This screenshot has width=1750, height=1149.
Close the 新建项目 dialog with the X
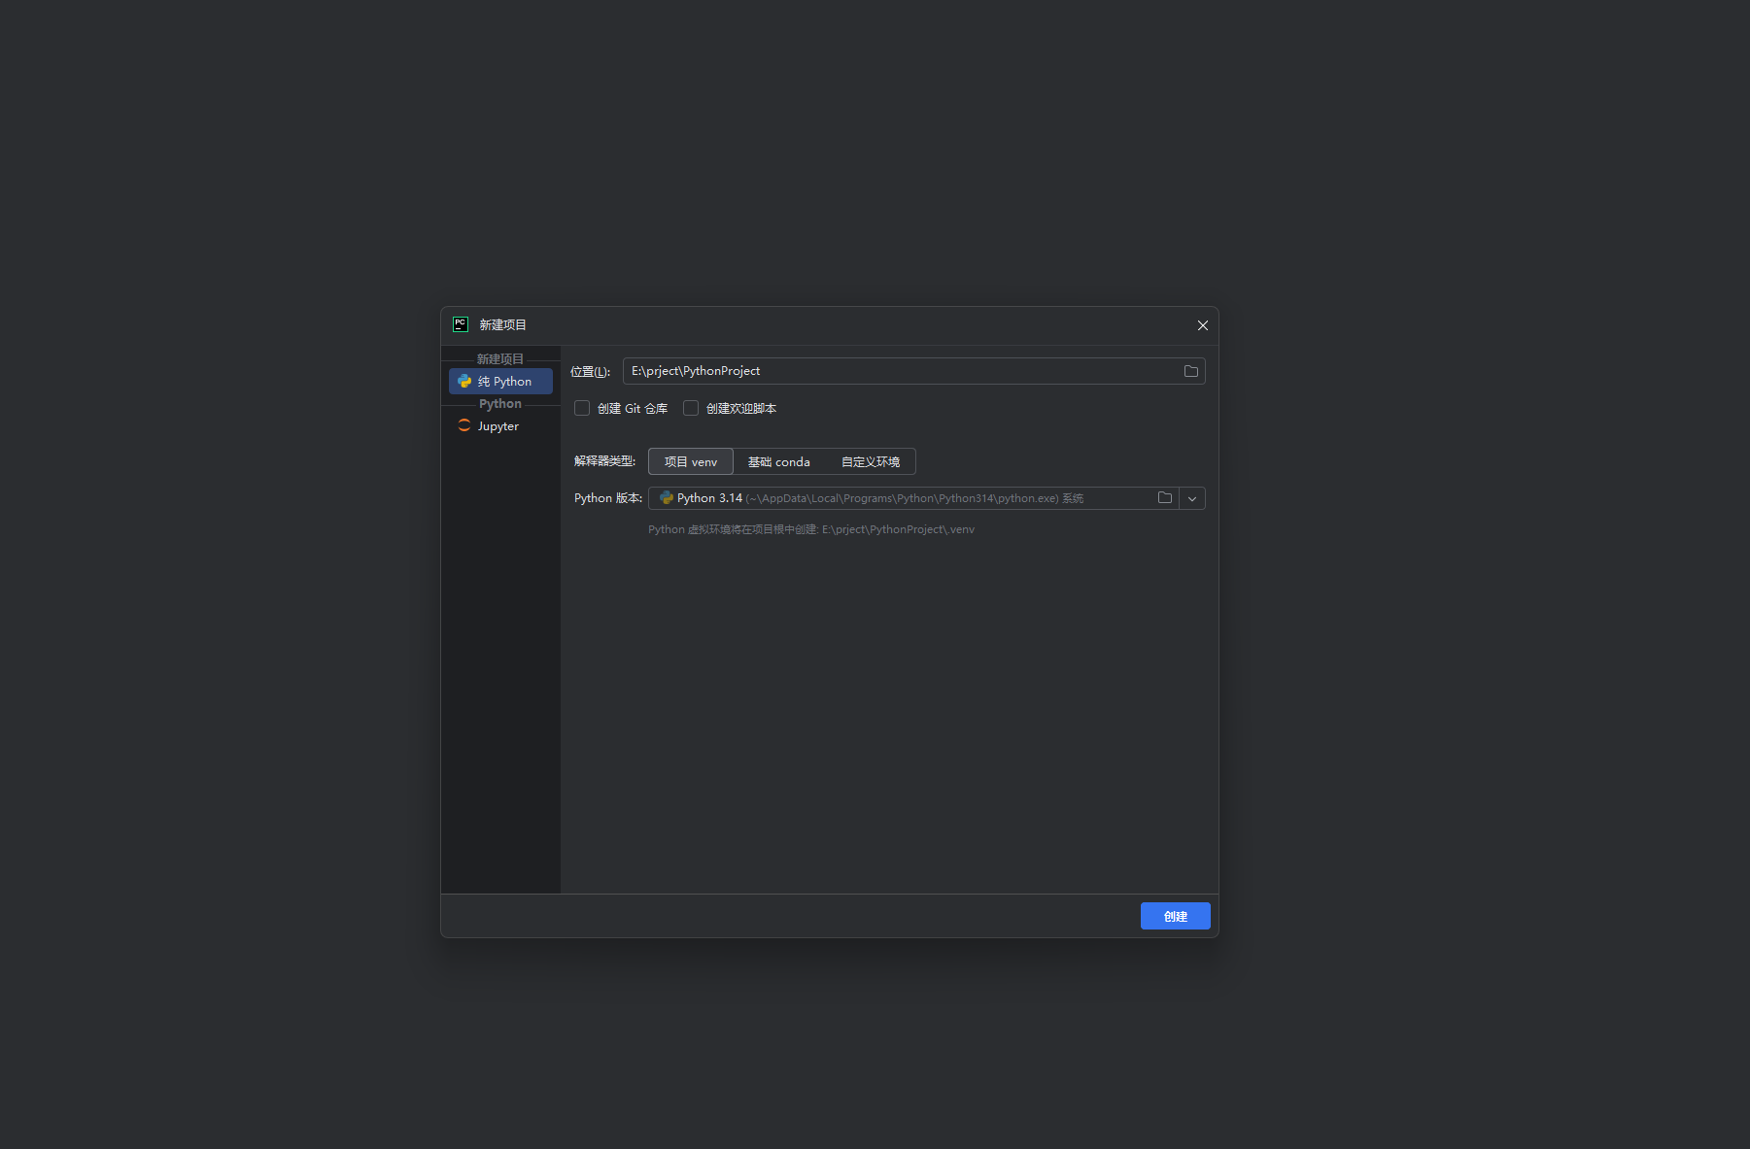(x=1202, y=325)
